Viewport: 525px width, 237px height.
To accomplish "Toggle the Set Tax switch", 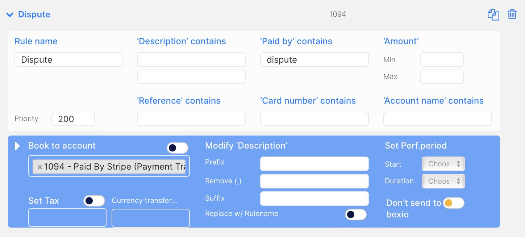I will (94, 201).
